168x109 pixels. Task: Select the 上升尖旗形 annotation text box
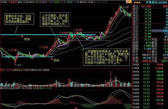54,20
